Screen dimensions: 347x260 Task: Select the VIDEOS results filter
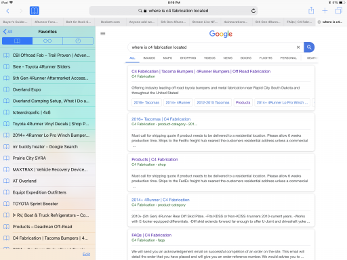coord(209,58)
